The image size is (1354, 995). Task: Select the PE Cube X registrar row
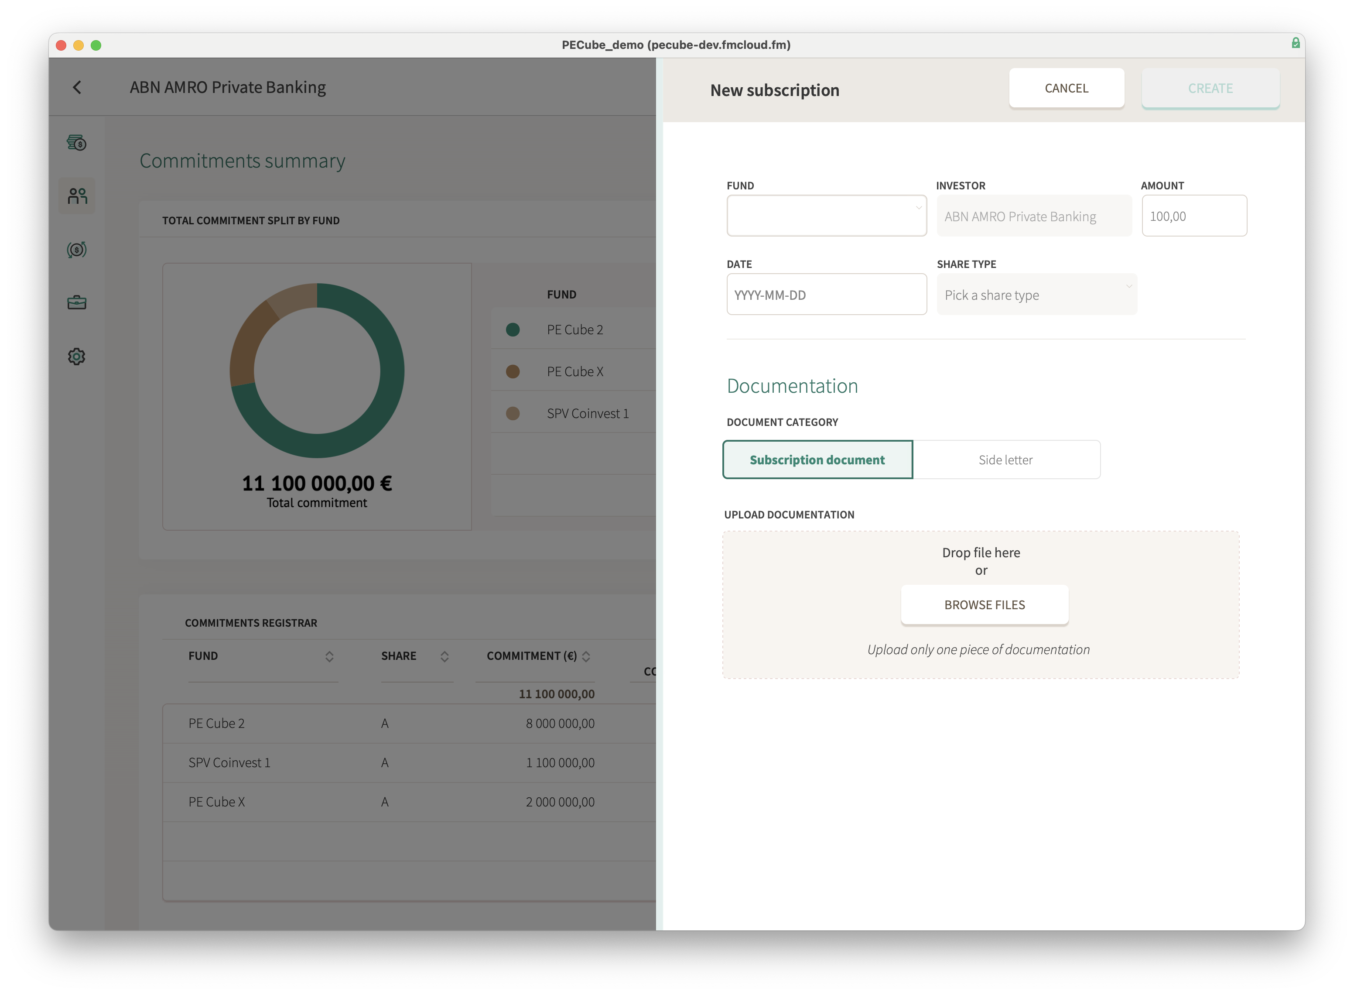[410, 802]
